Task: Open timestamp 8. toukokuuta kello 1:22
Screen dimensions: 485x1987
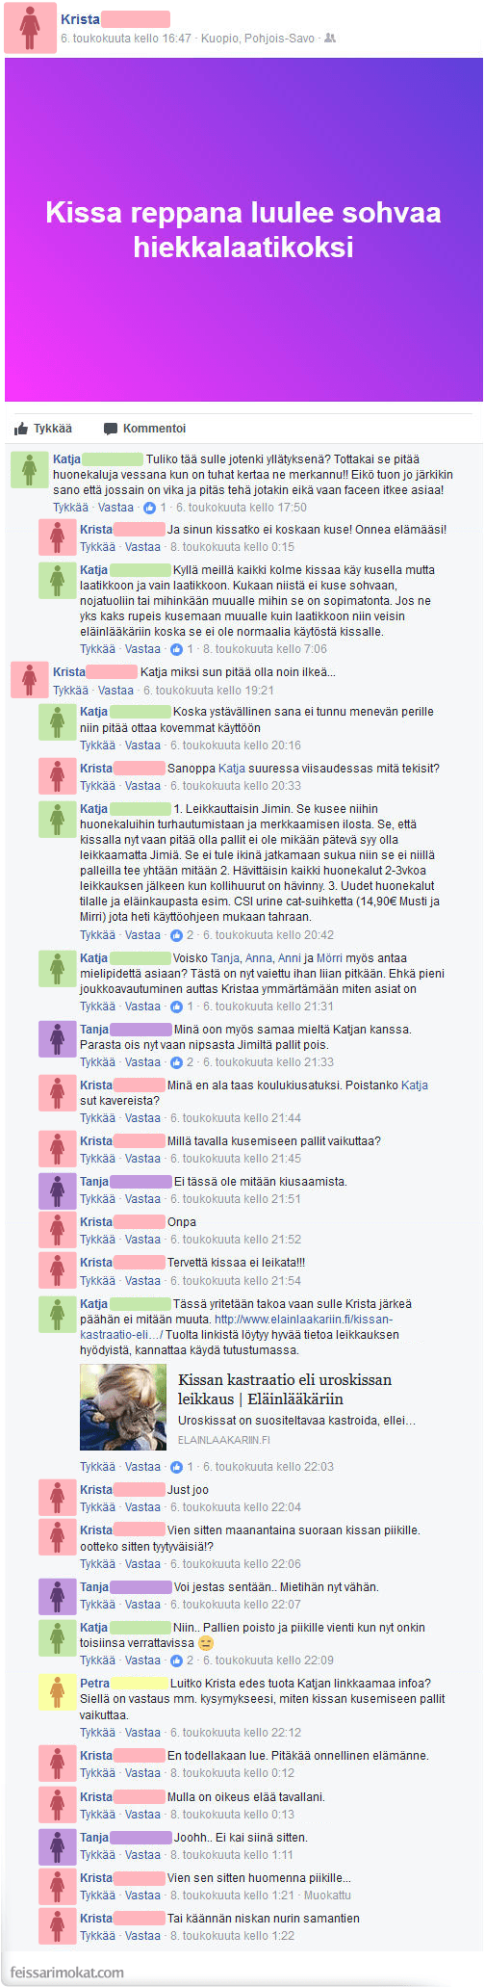Action: [x=233, y=1936]
